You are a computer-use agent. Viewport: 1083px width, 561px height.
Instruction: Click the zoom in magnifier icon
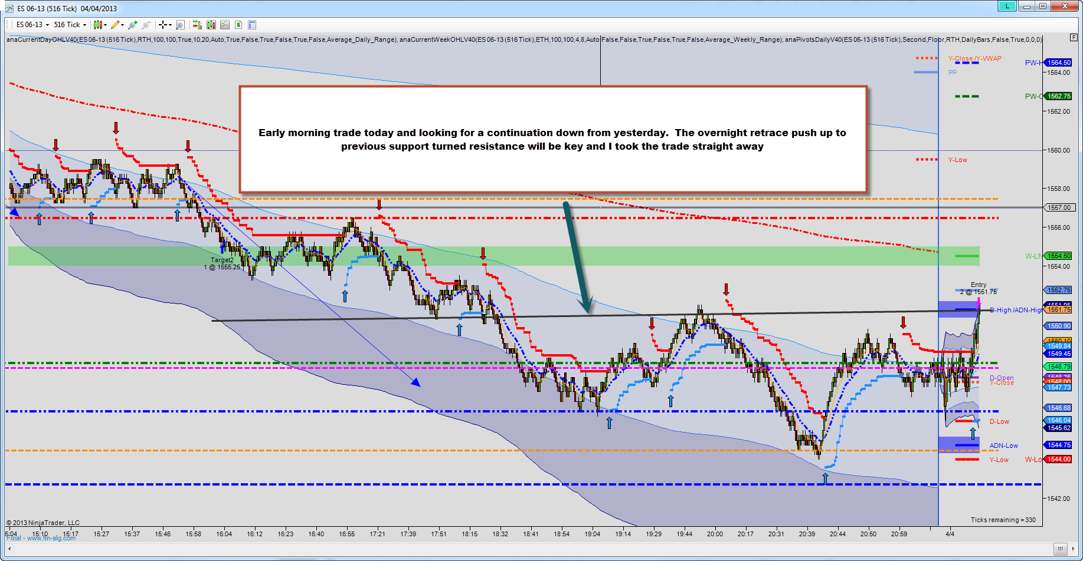133,25
